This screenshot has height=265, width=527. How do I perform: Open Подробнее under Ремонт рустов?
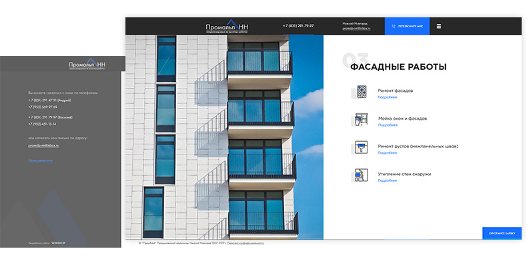coord(387,153)
